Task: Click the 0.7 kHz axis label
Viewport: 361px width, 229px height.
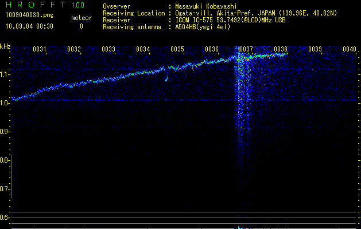Action: 5,189
